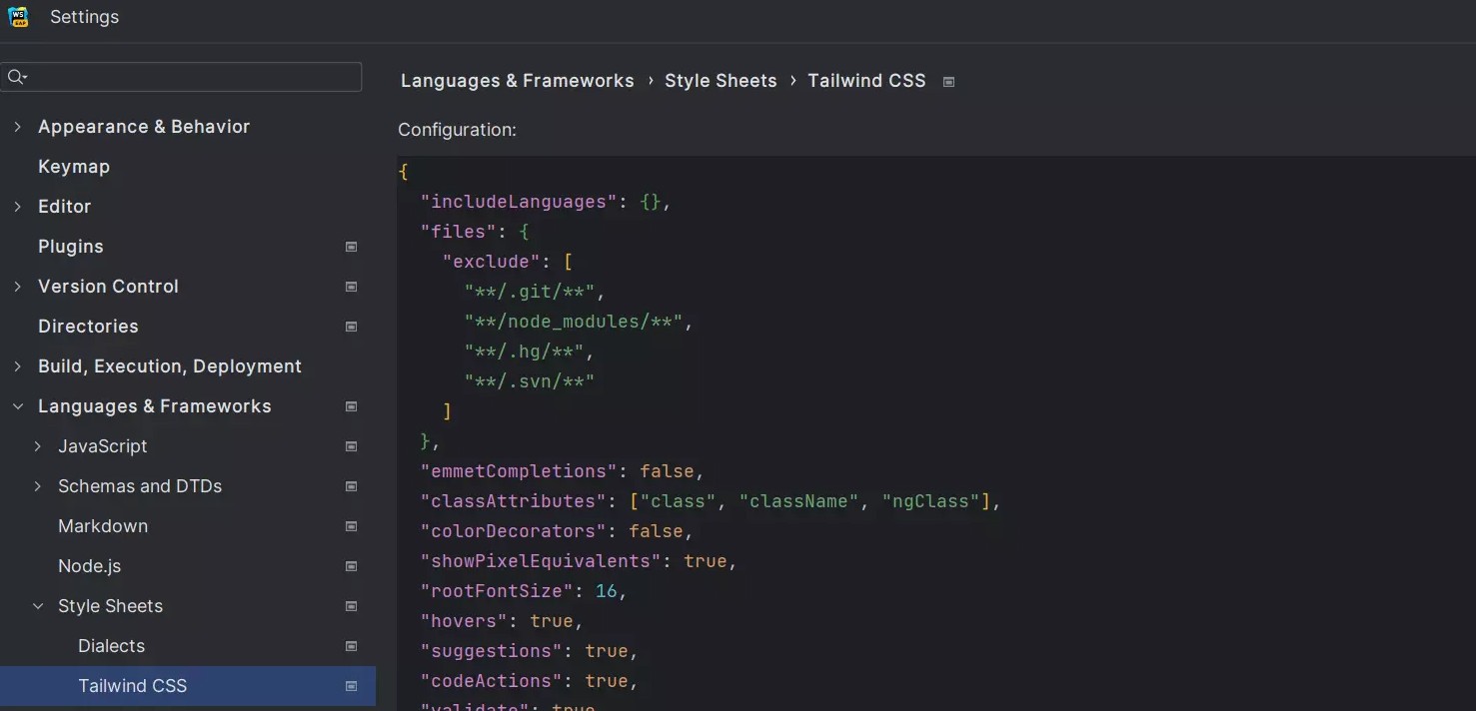Click project-level icon next to Version Control

[351, 287]
